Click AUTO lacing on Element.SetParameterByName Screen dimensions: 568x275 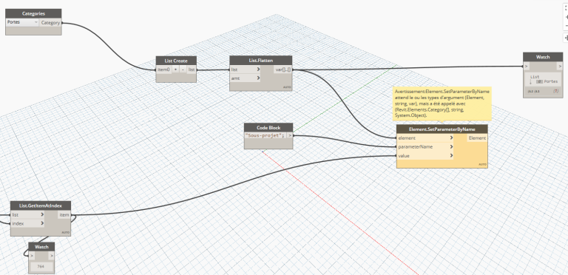tap(482, 164)
